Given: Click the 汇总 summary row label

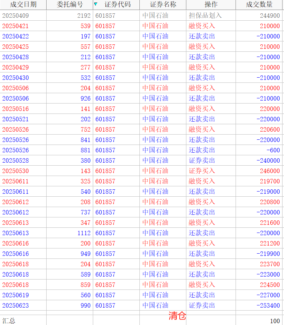Looking at the screenshot, I should (x=9, y=321).
